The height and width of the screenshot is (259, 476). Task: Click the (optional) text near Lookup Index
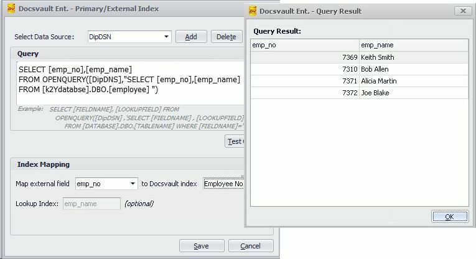click(139, 204)
